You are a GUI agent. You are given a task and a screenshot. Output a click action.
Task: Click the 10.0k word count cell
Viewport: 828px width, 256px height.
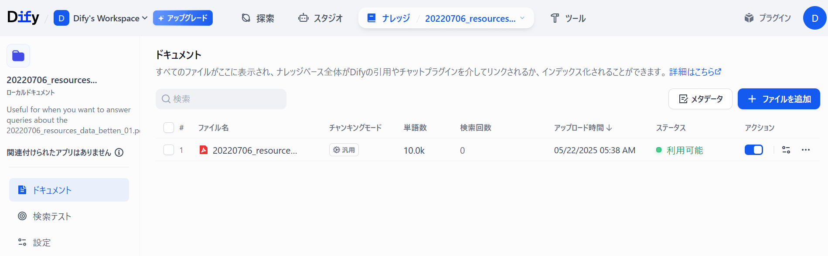point(414,150)
